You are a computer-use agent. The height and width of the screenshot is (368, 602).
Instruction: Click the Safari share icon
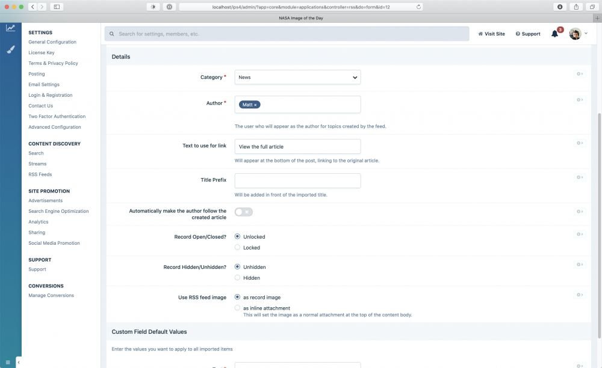(x=576, y=7)
